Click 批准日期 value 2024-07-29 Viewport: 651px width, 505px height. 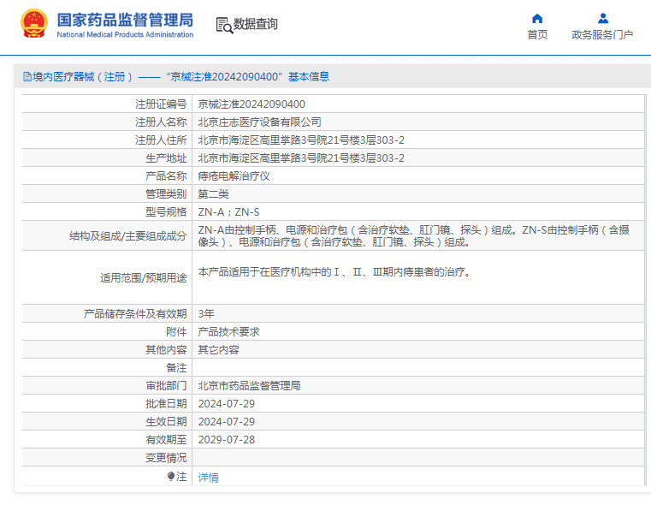(x=227, y=404)
